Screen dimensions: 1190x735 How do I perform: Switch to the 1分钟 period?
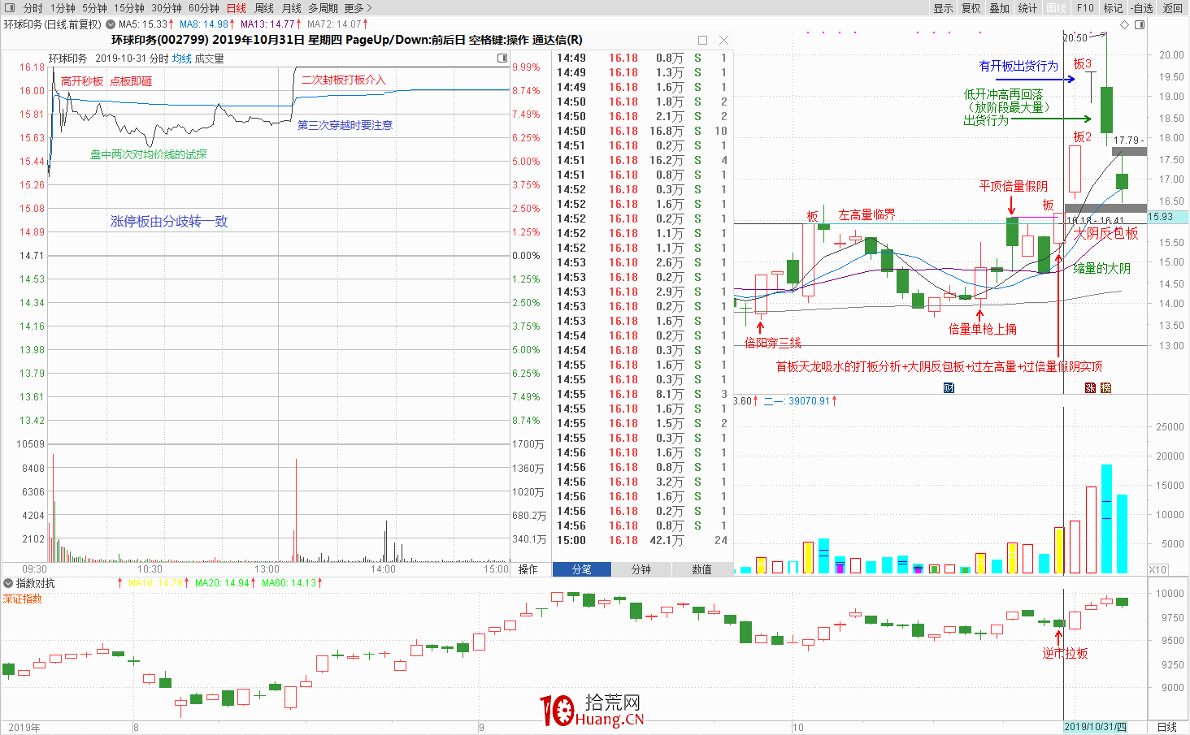(x=63, y=7)
